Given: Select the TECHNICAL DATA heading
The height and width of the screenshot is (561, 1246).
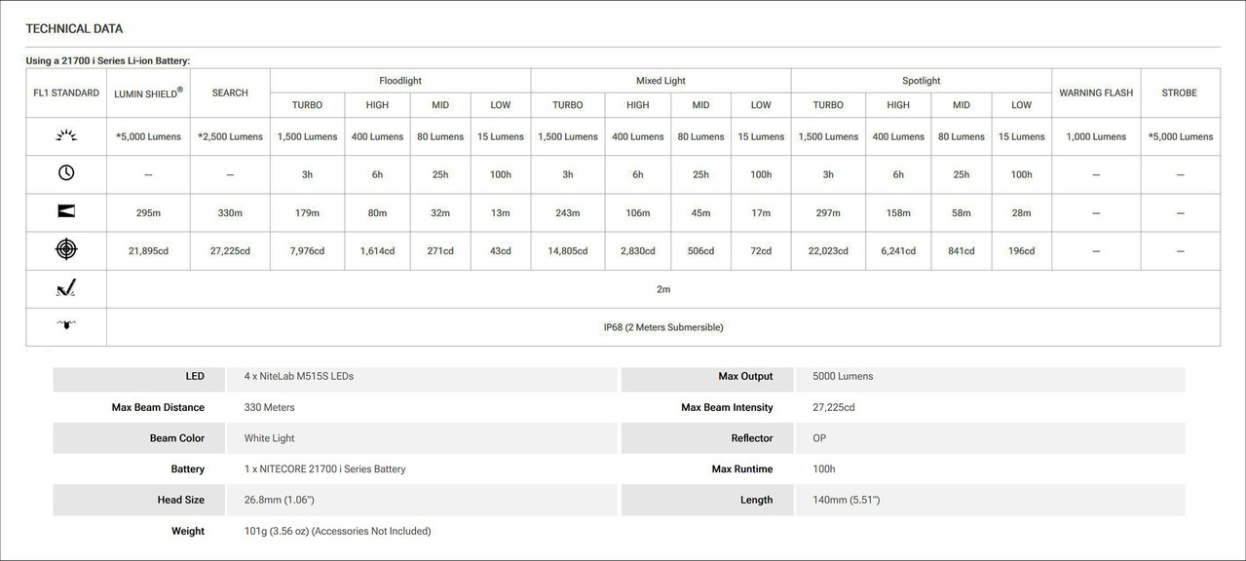Looking at the screenshot, I should pyautogui.click(x=74, y=29).
